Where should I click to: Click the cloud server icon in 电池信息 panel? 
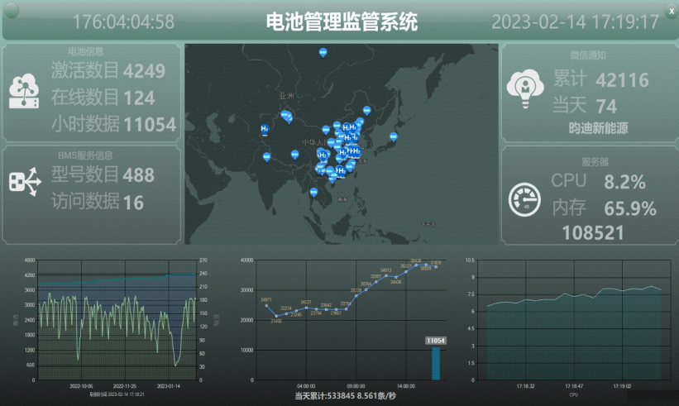[24, 91]
